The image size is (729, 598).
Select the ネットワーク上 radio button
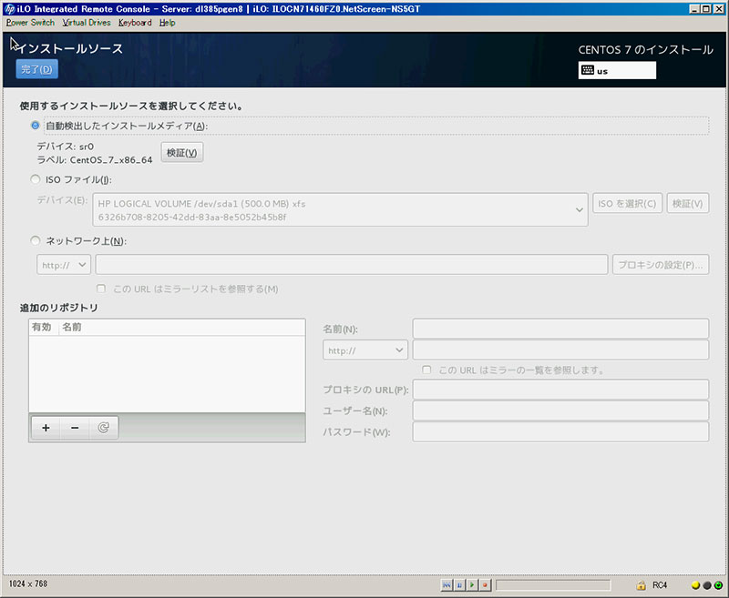tap(35, 240)
